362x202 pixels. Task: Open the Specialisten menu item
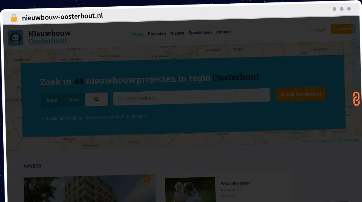click(x=200, y=33)
